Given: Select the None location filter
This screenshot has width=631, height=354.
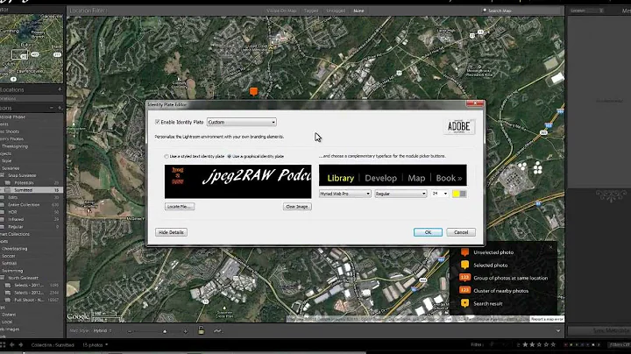Looking at the screenshot, I should pyautogui.click(x=358, y=11).
